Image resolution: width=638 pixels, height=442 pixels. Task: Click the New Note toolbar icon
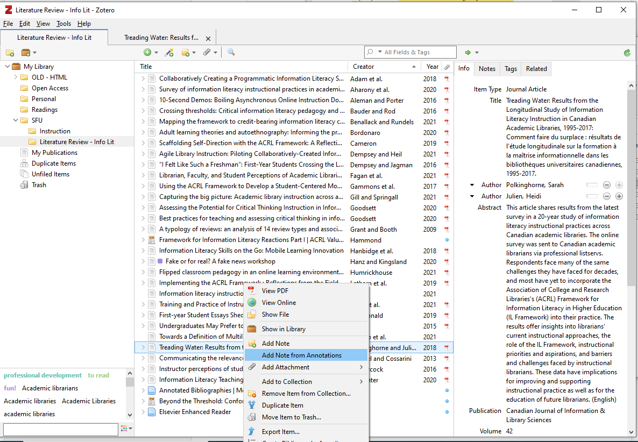pos(186,52)
